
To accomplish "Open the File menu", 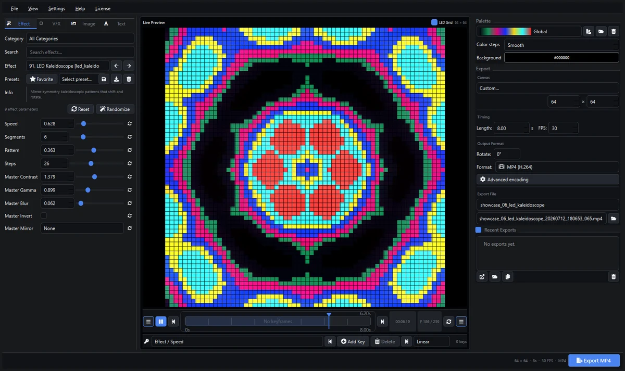I will tap(14, 8).
